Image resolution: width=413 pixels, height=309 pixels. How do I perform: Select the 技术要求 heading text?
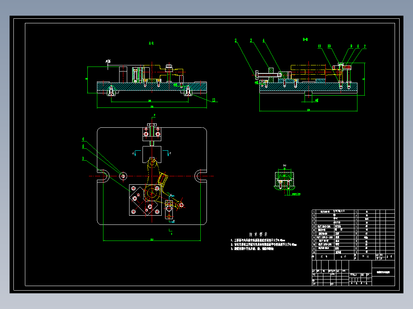[258, 234]
